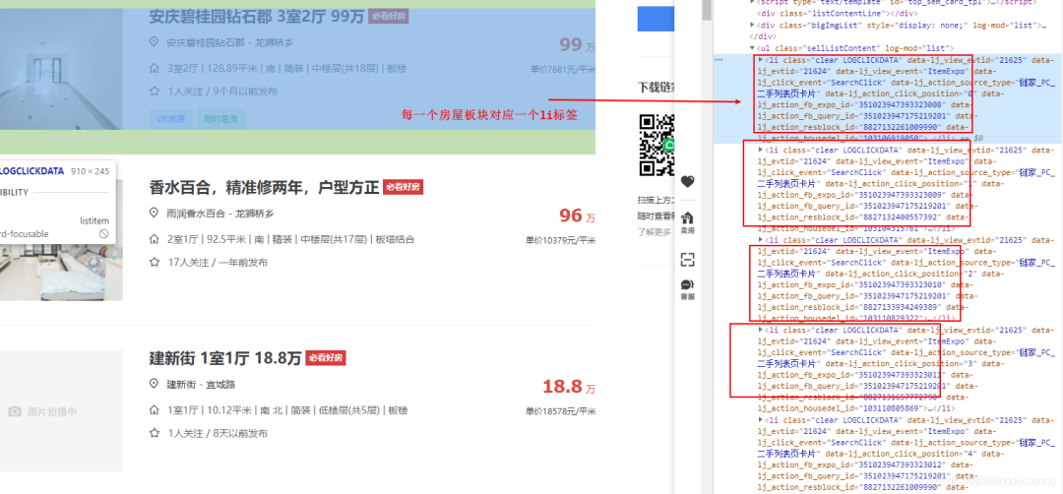Click the blue button above 下载链家

click(655, 17)
